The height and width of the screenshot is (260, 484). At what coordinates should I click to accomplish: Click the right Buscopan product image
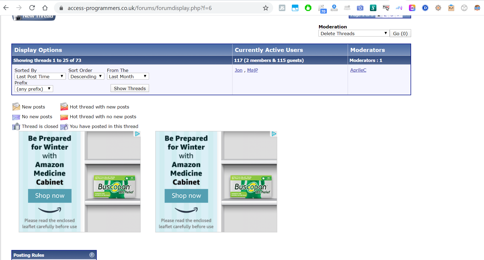(251, 187)
